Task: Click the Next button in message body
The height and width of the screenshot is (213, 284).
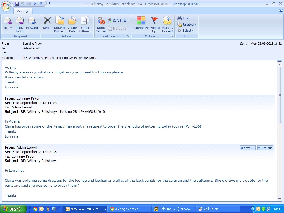Action: click(248, 148)
